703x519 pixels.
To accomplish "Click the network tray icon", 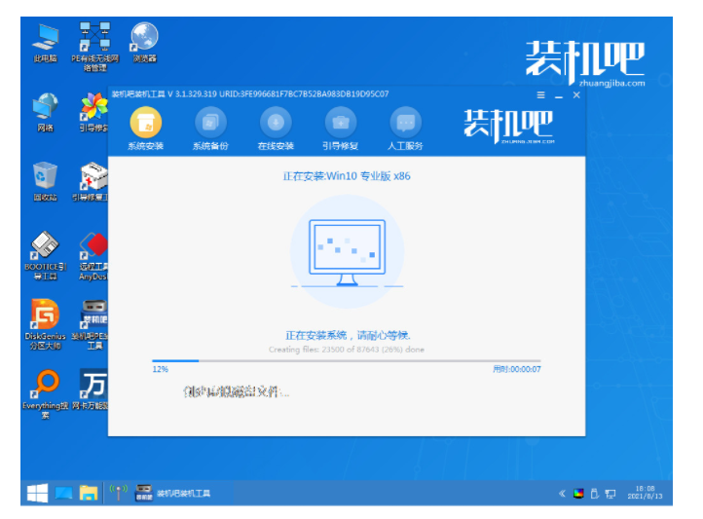I will (x=610, y=494).
